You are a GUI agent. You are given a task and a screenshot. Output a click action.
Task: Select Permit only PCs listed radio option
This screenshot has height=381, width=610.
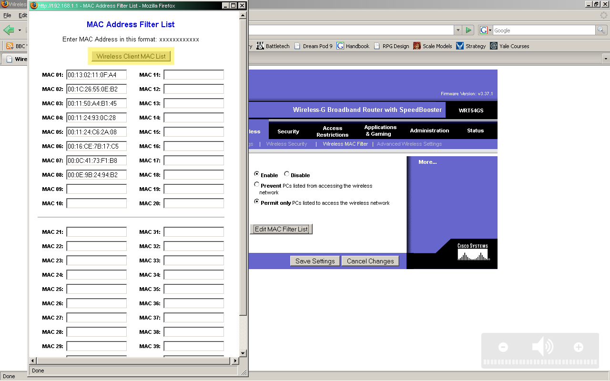pyautogui.click(x=257, y=202)
